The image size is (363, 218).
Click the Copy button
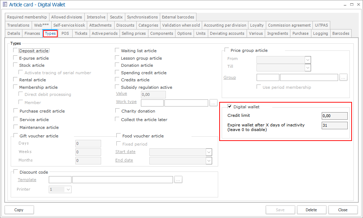[x=19, y=210]
